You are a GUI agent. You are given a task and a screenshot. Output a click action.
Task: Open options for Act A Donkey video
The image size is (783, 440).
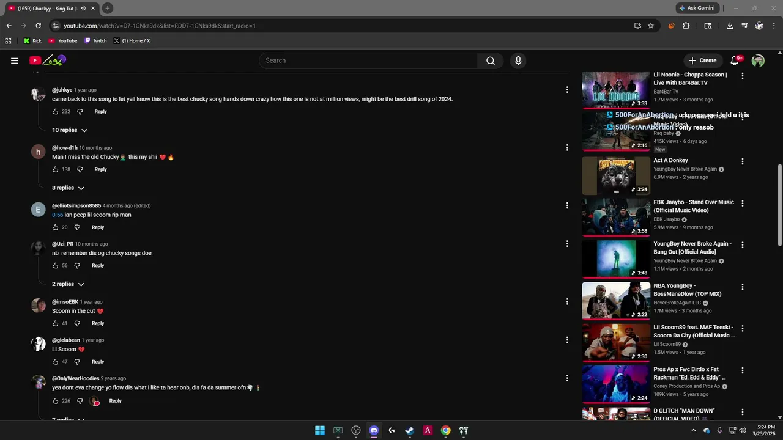tap(743, 161)
